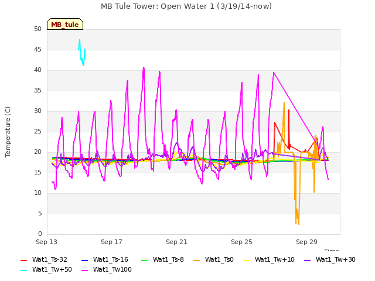Click the 40 y-axis tick label
Viewport: 375px width, 281px height.
pos(37,70)
